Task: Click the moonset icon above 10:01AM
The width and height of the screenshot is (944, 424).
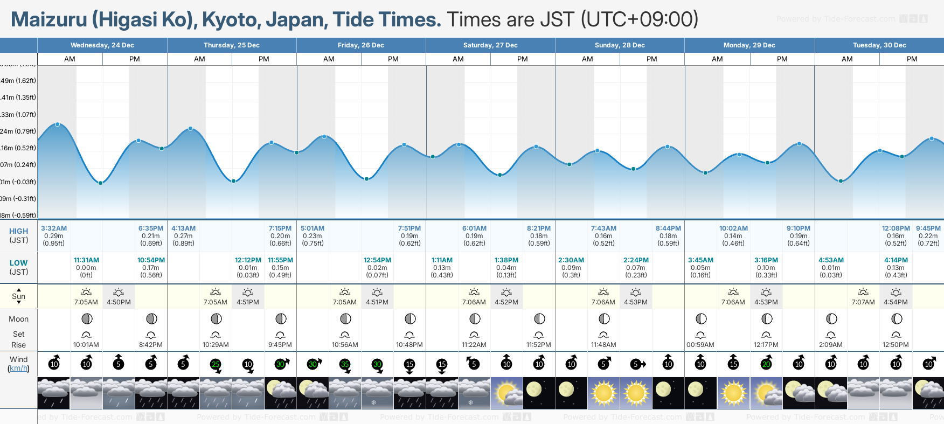Action: (86, 335)
